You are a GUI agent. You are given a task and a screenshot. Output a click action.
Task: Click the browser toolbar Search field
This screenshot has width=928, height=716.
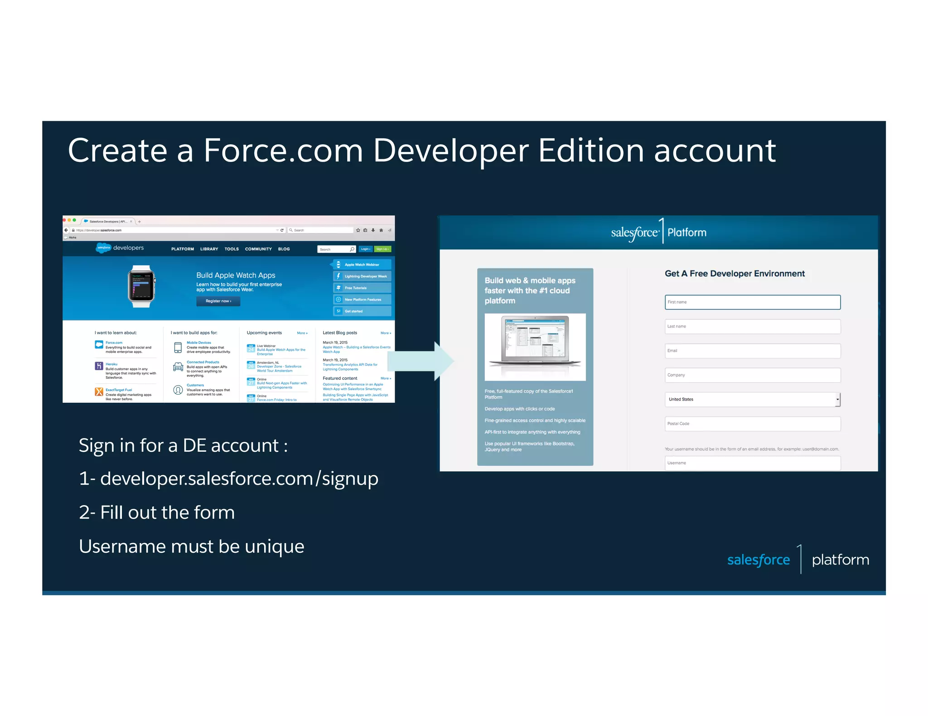(321, 230)
